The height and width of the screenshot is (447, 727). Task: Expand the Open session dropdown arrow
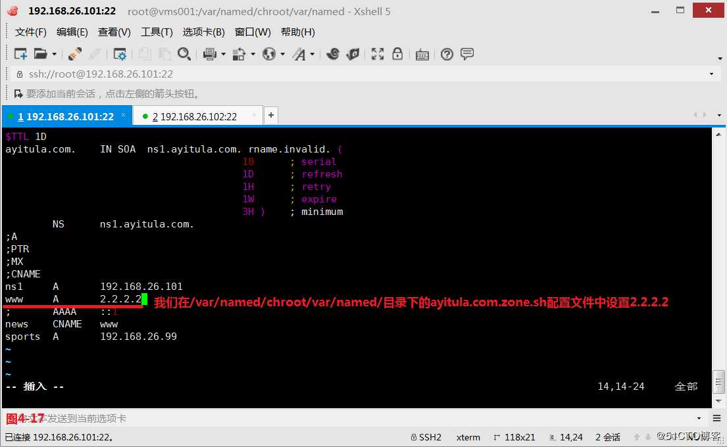click(54, 55)
